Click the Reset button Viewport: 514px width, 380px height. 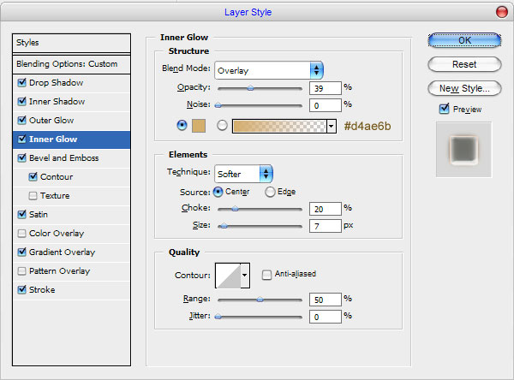click(x=464, y=64)
